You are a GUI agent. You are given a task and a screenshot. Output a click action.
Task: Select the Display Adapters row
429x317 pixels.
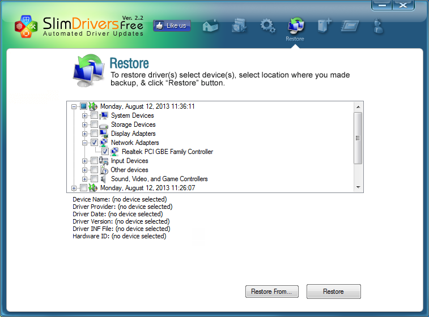[133, 134]
